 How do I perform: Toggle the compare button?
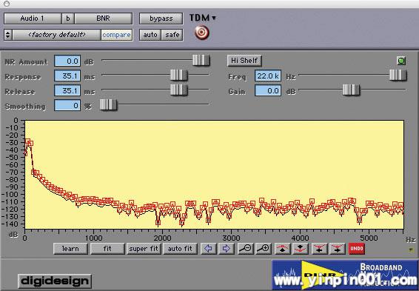tap(116, 35)
